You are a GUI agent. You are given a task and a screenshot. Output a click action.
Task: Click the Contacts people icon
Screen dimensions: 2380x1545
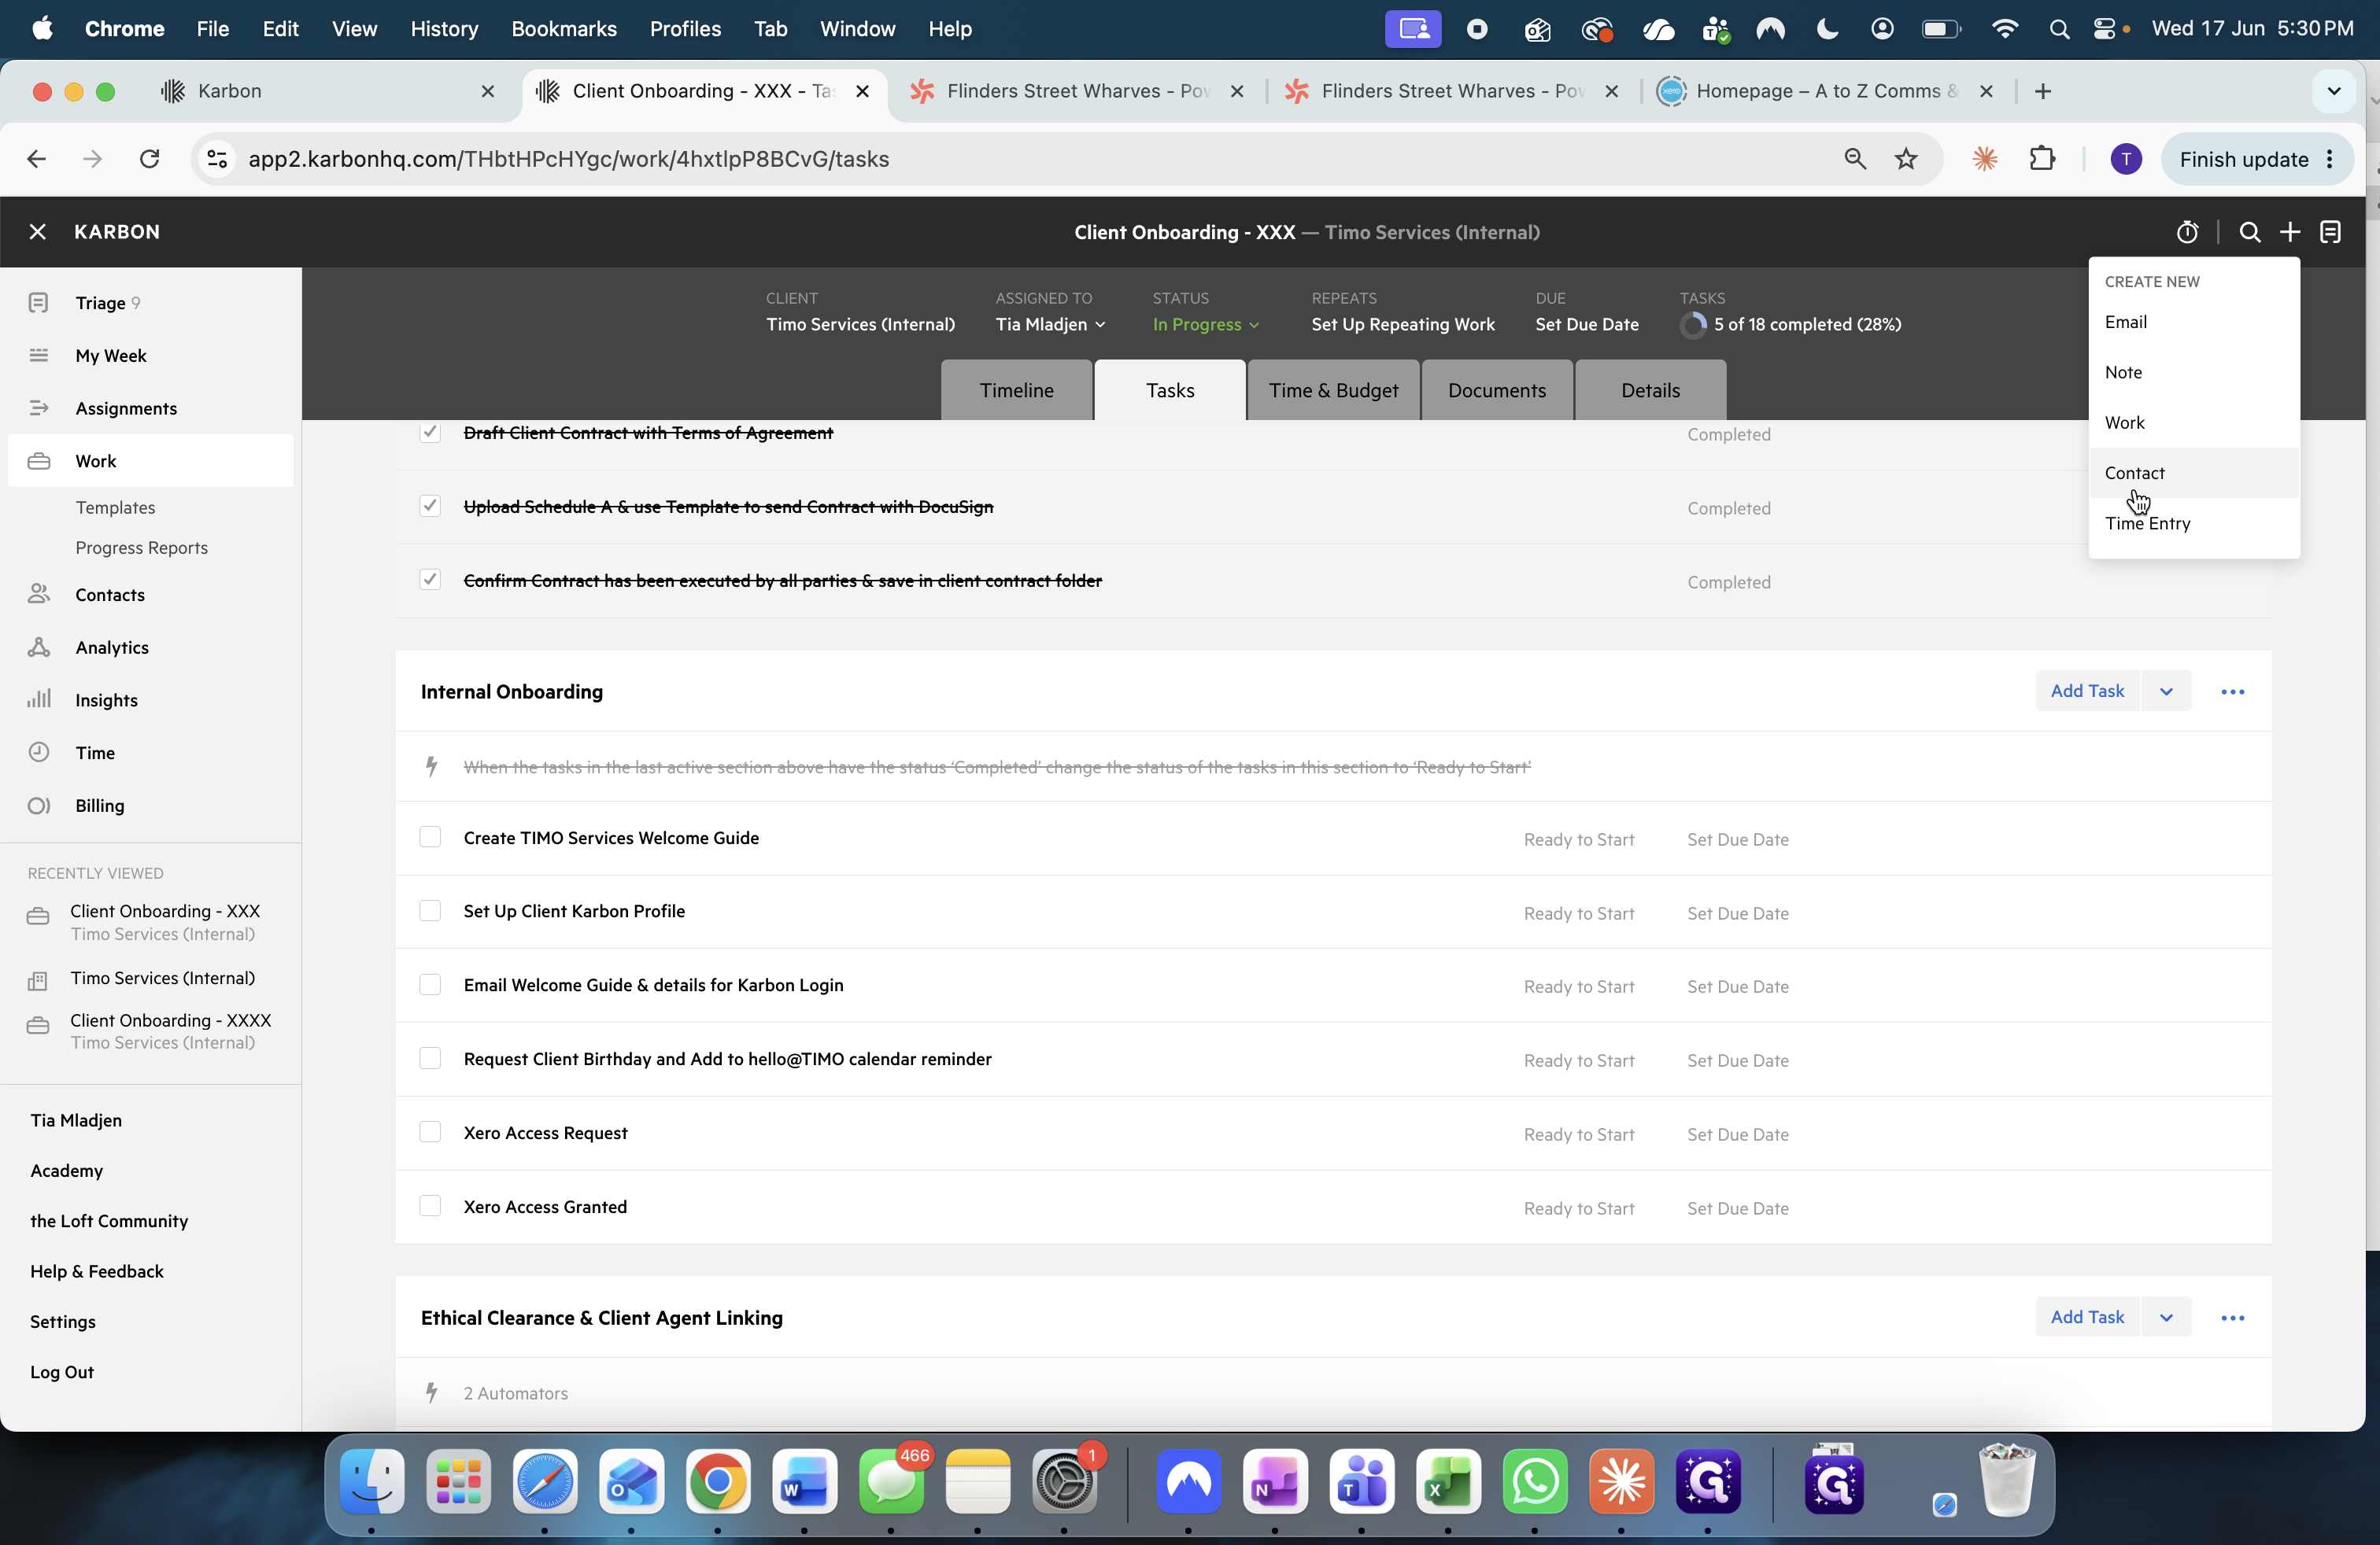[39, 595]
